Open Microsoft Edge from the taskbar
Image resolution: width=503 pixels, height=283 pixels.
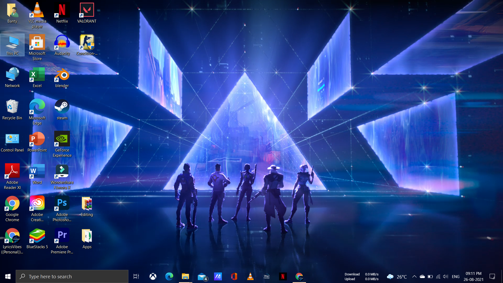tap(169, 276)
